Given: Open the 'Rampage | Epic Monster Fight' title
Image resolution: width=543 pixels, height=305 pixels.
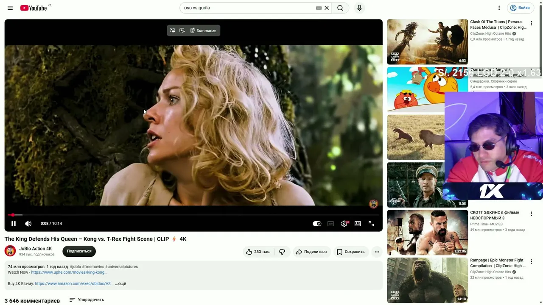Looking at the screenshot, I should point(498,263).
